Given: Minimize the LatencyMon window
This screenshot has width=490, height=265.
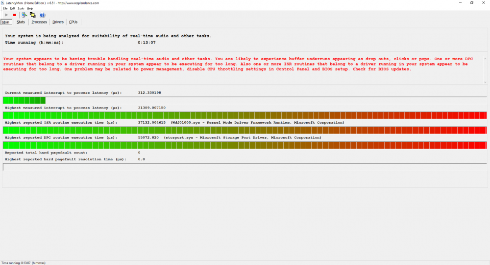Looking at the screenshot, I should 460,3.
